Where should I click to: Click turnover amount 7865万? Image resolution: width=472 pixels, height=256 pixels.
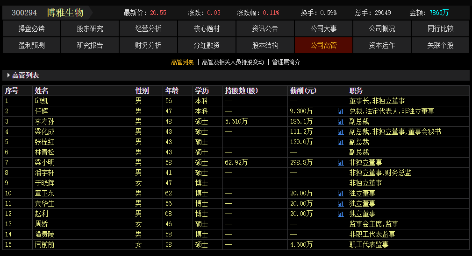click(439, 13)
